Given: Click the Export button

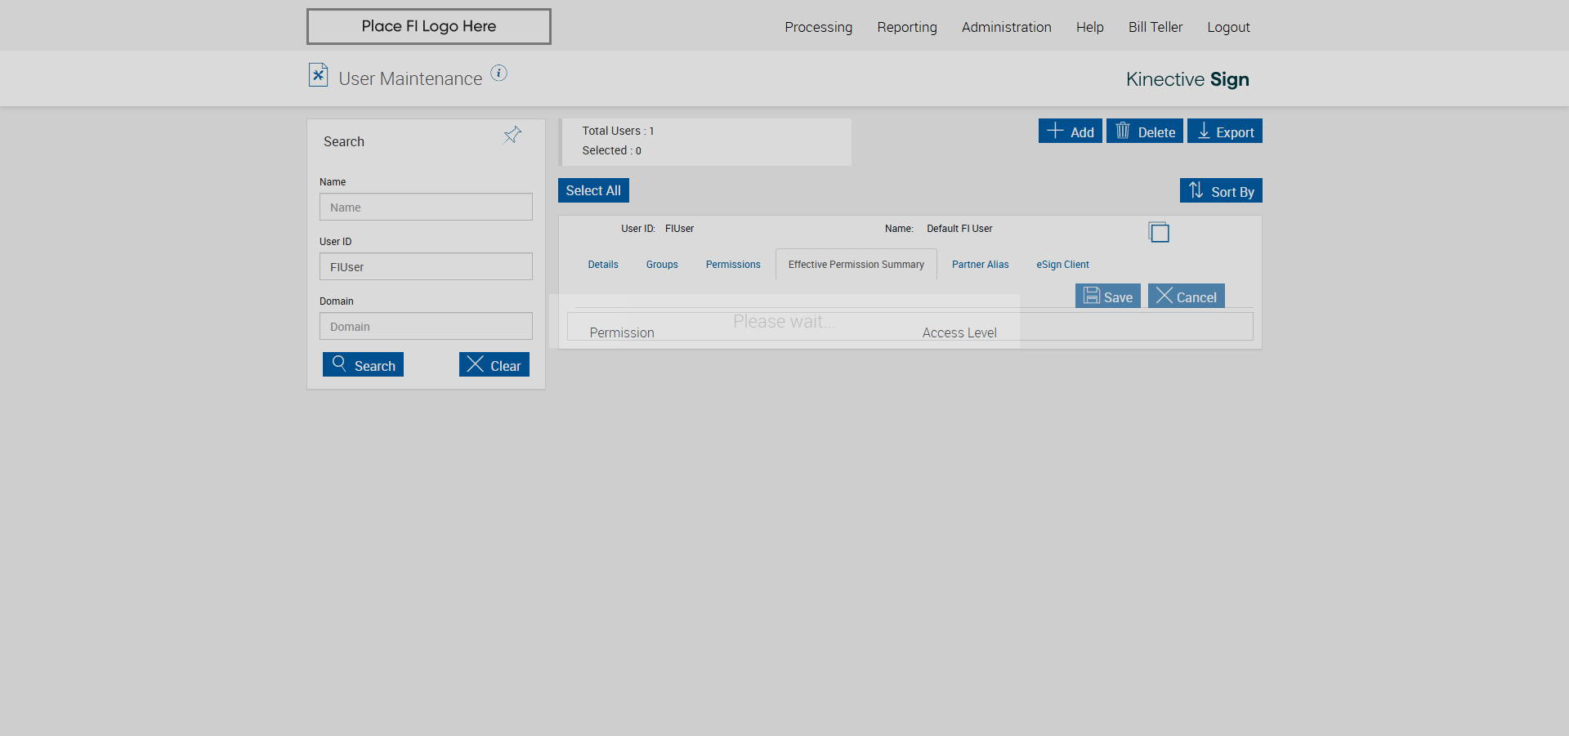Looking at the screenshot, I should (x=1225, y=131).
